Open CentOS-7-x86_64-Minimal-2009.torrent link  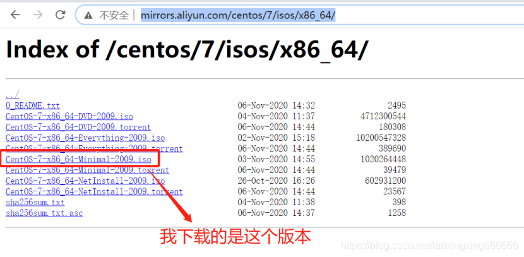(x=87, y=170)
